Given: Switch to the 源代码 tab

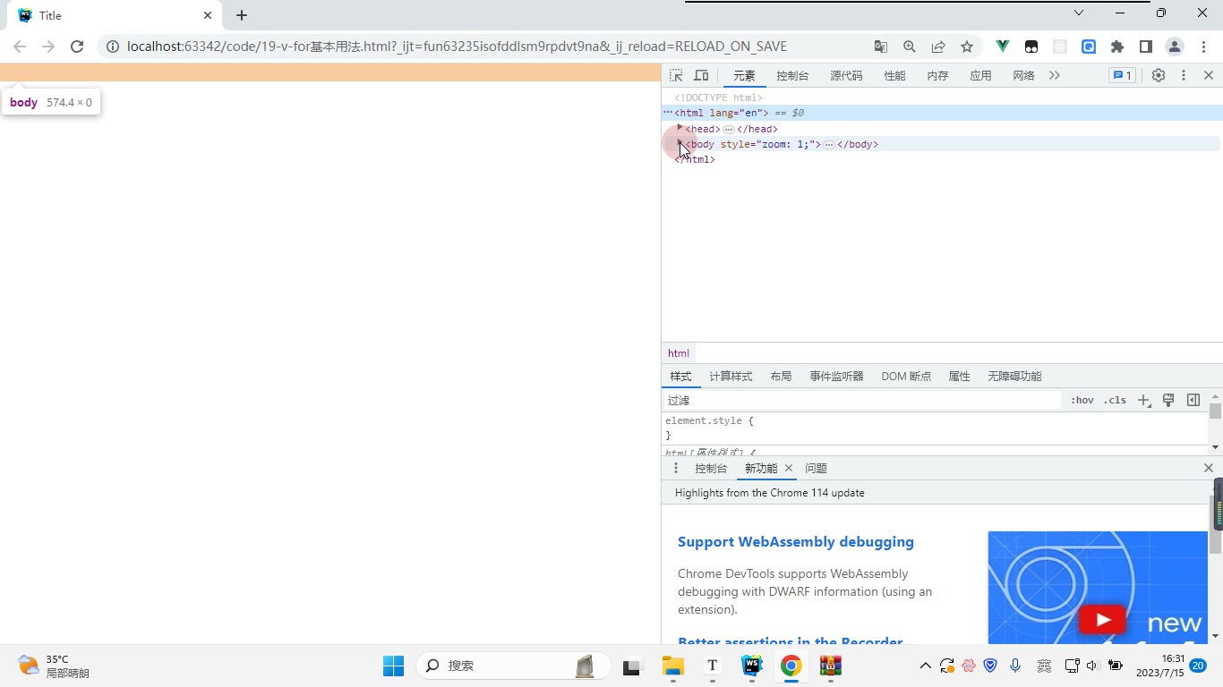Looking at the screenshot, I should (846, 76).
